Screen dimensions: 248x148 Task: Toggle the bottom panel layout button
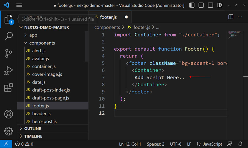201,5
